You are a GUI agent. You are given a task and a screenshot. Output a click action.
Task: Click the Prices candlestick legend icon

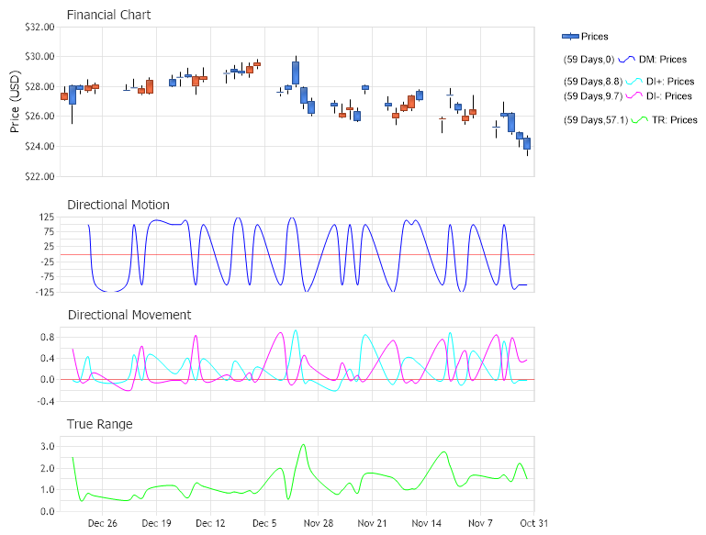point(570,37)
